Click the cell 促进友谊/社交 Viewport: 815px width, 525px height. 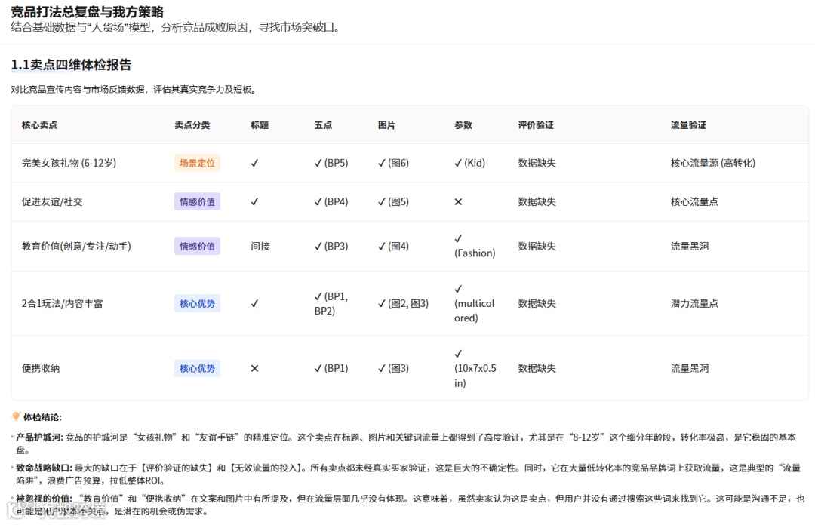coord(52,201)
